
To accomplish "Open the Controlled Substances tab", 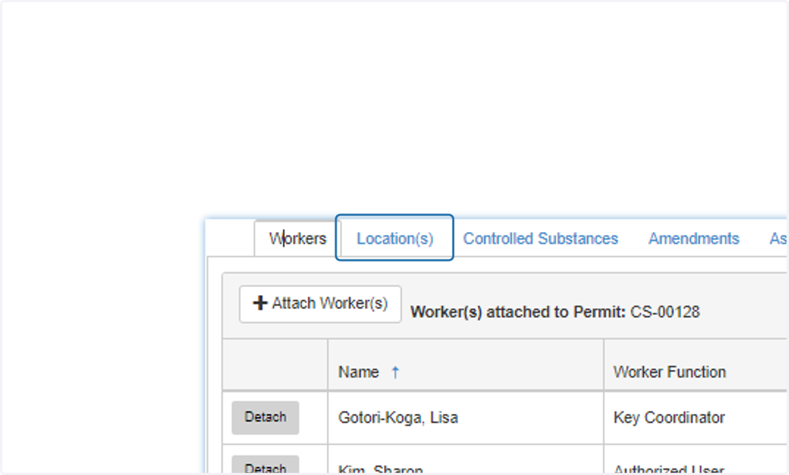I will (x=540, y=238).
